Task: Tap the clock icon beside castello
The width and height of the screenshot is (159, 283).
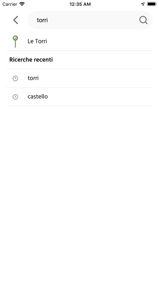Action: pyautogui.click(x=15, y=97)
